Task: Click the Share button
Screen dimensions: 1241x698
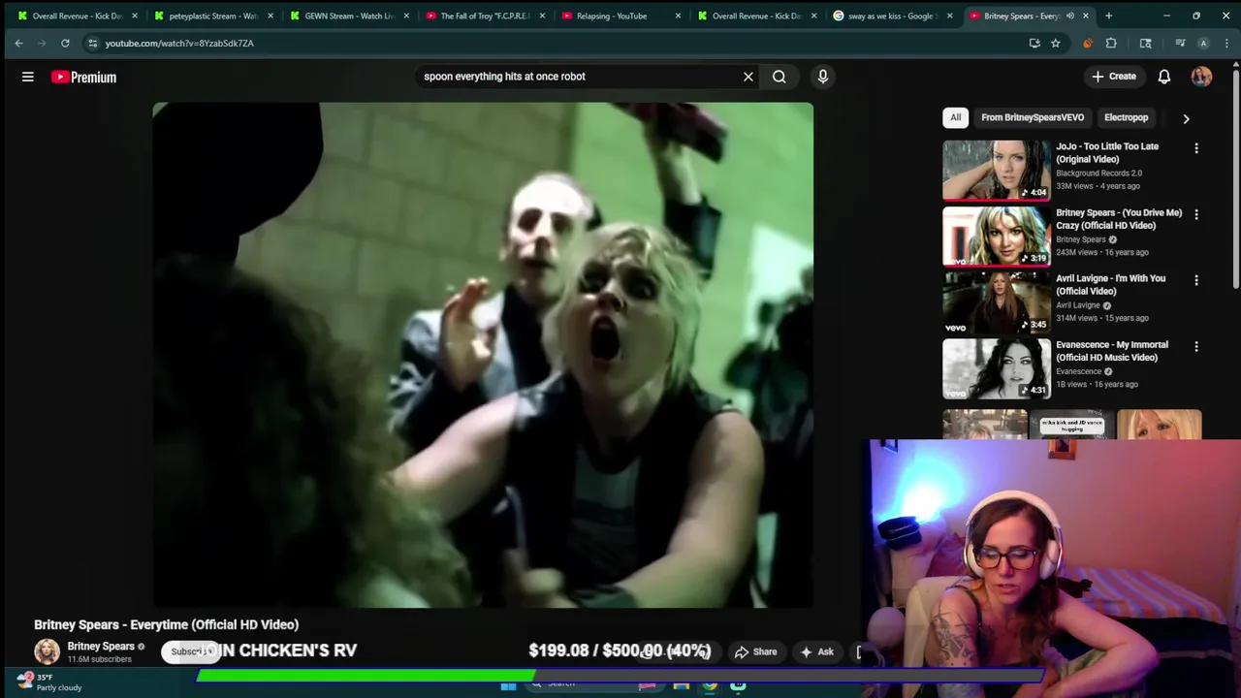Action: point(755,652)
